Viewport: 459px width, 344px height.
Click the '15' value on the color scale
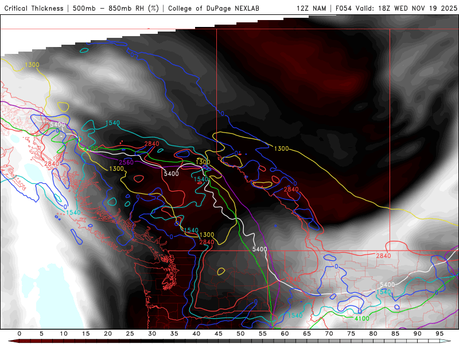pos(85,334)
